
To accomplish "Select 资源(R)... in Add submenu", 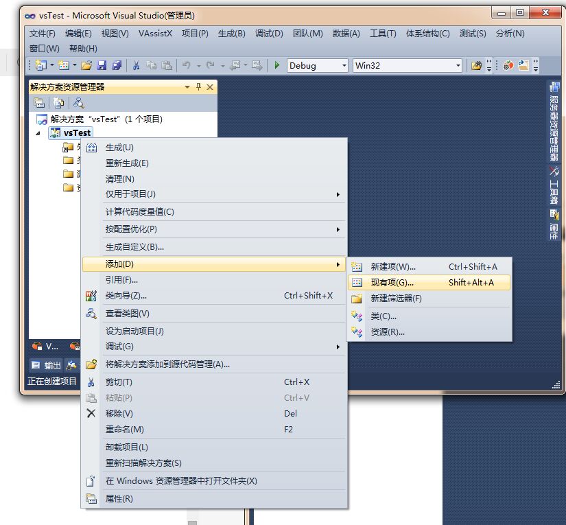I will point(429,332).
